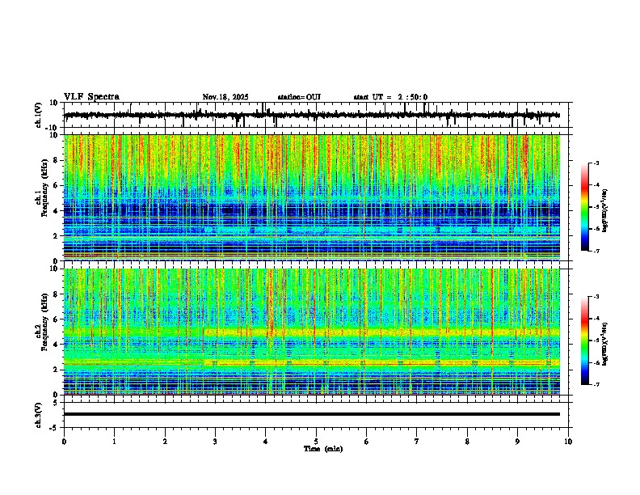
Task: Click the time axis tick label "0"
Action: point(64,442)
